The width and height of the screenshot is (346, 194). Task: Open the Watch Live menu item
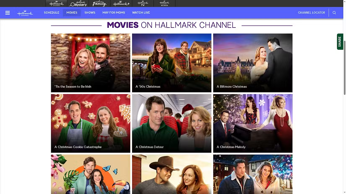click(141, 13)
